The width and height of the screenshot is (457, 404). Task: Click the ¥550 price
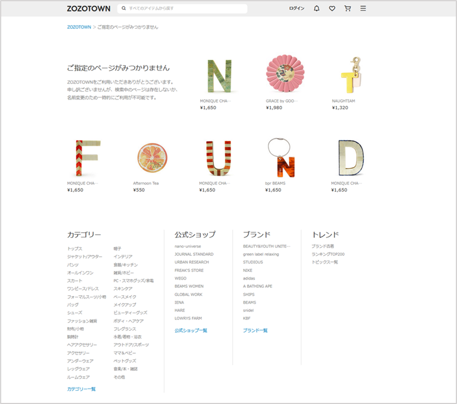[139, 190]
